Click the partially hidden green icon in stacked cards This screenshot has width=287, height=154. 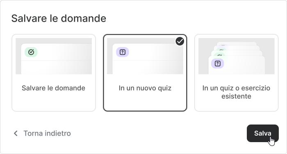click(220, 55)
